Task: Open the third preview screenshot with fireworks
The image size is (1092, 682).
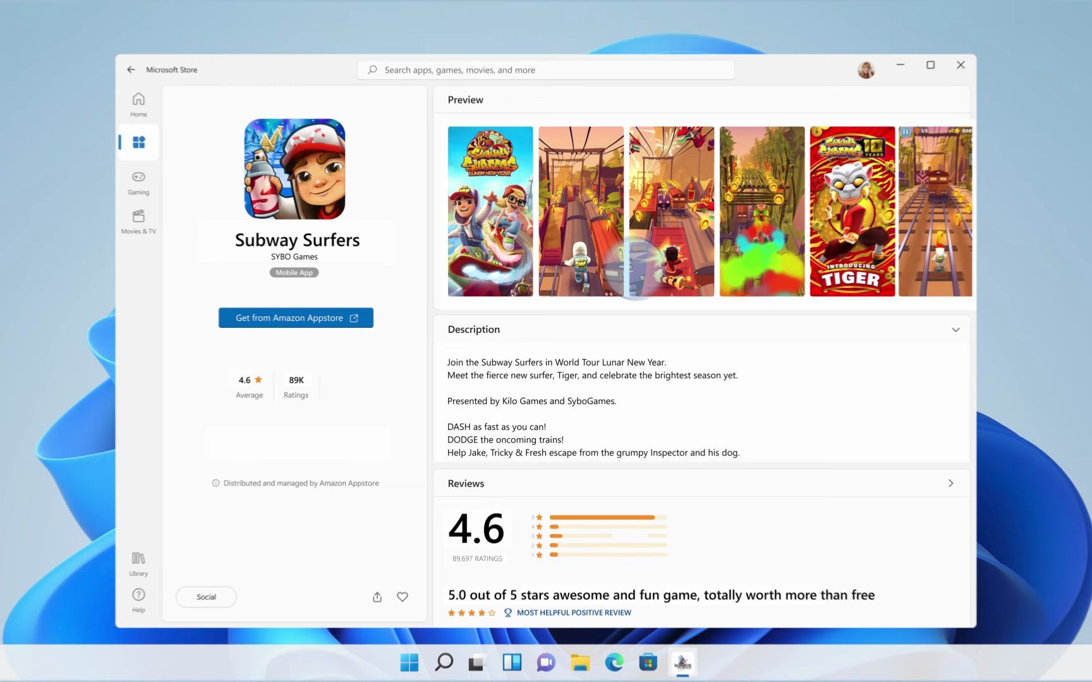Action: pyautogui.click(x=672, y=212)
